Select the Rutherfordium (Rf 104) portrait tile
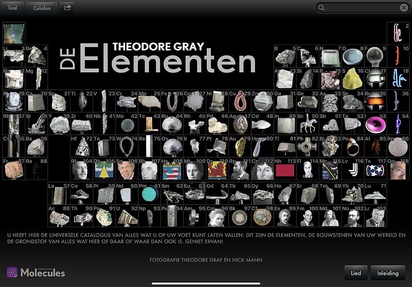The width and height of the screenshot is (412, 287). [x=82, y=169]
